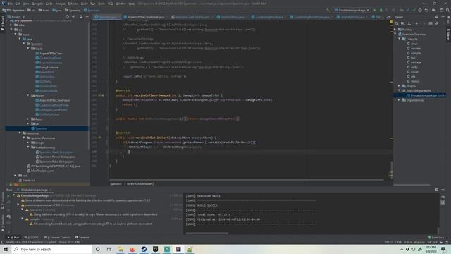Run the Maven clean lifecycle goal

coord(414,44)
